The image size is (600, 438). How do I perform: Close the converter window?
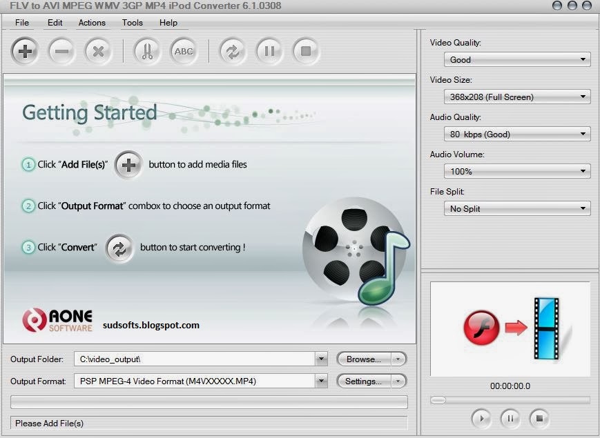(586, 6)
